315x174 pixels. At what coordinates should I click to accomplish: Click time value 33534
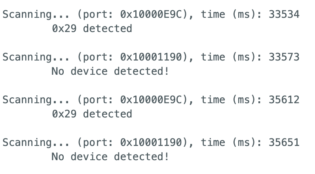point(284,15)
